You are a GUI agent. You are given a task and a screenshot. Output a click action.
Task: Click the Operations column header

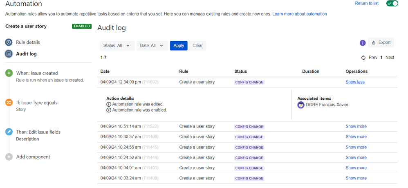tap(356, 71)
